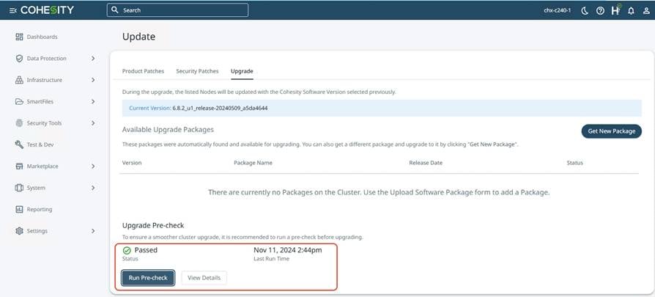Screen dimensions: 655x297
Task: Expand Infrastructure submenu chevron
Action: [x=93, y=80]
